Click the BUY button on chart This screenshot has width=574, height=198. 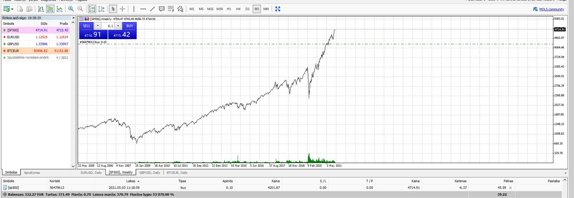[130, 26]
